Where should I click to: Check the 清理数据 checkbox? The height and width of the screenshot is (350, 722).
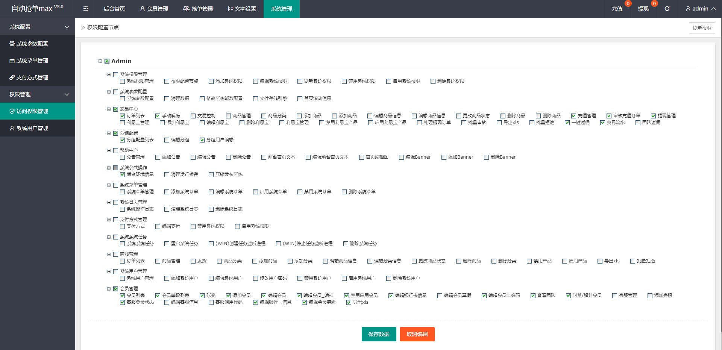[167, 99]
